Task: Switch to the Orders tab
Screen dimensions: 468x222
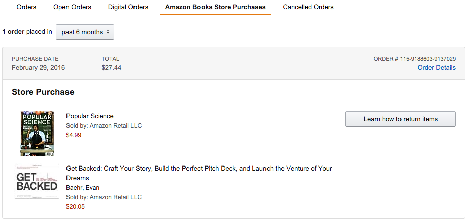Action: (26, 7)
